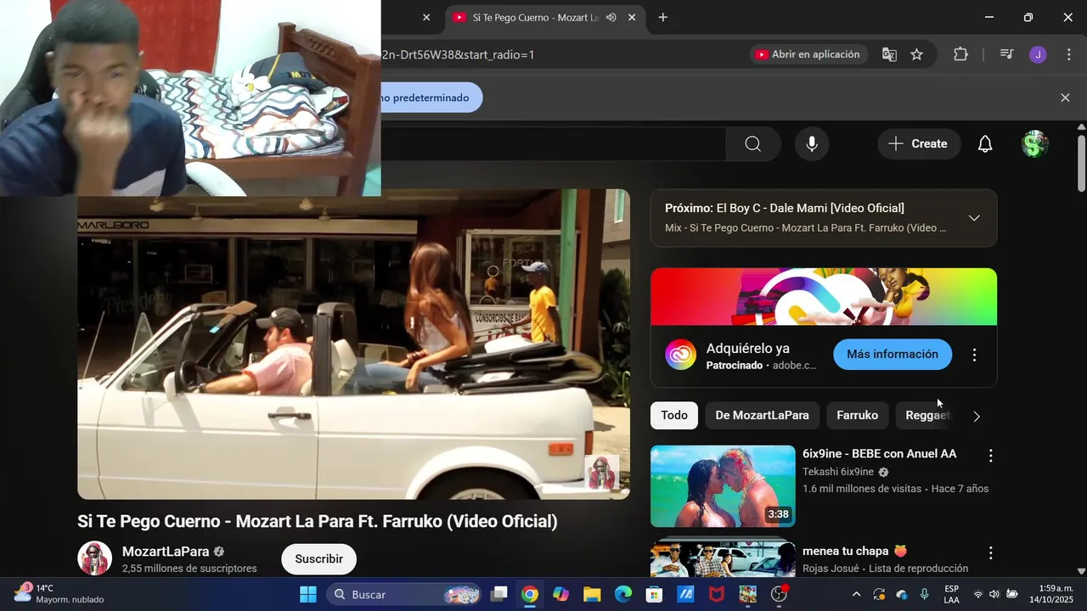This screenshot has width=1087, height=611.
Task: Switch to Google Chrome on the taskbar
Action: point(530,594)
